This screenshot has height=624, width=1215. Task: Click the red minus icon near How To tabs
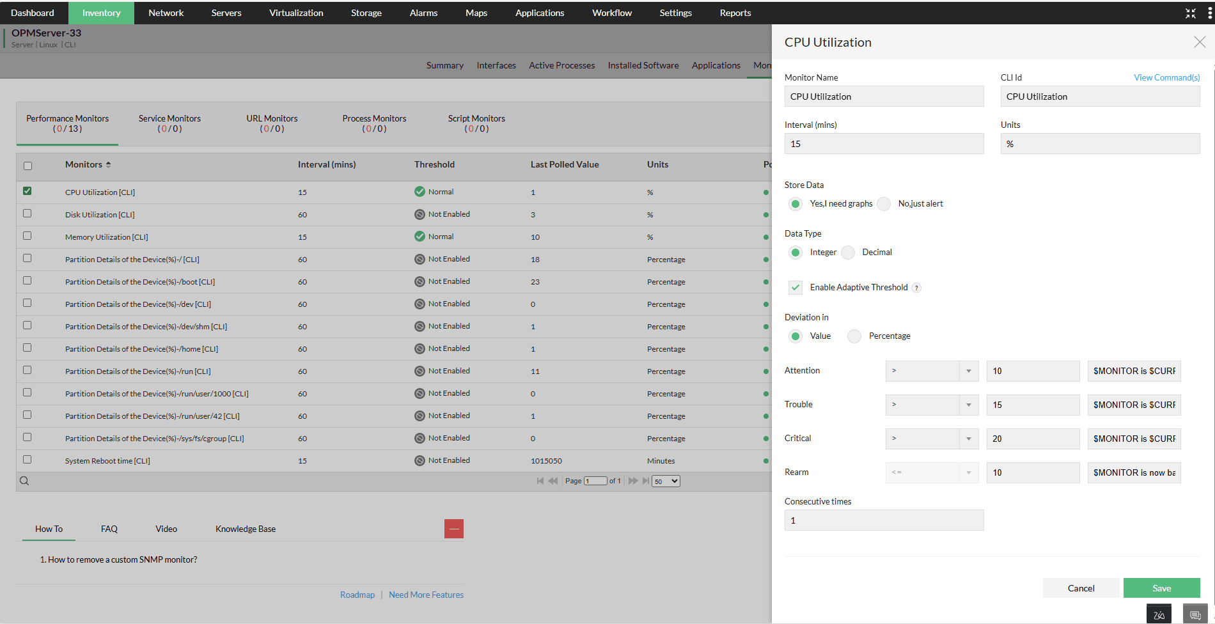click(454, 529)
